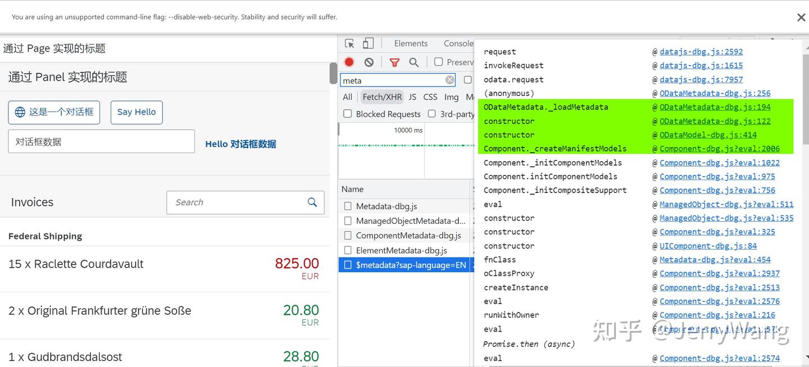
Task: Clear the network log
Action: pyautogui.click(x=369, y=62)
